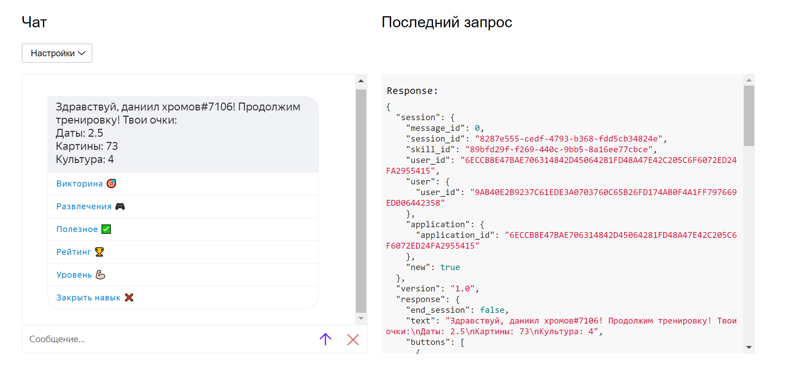Click the chat scrollbar down arrow
Image resolution: width=795 pixels, height=385 pixels.
click(x=361, y=318)
